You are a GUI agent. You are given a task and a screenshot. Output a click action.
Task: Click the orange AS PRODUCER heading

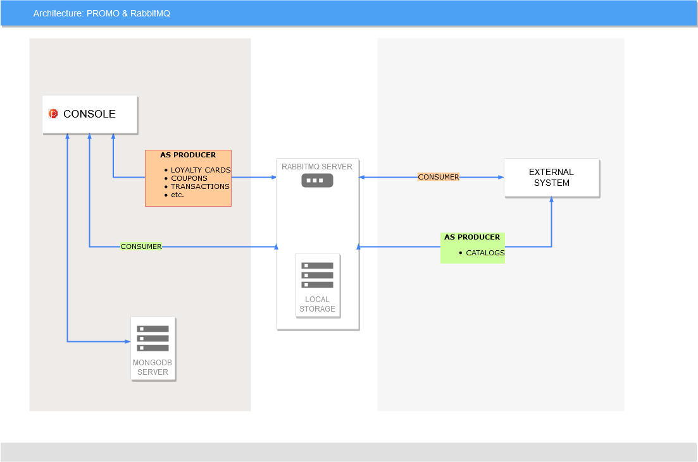[x=188, y=155]
